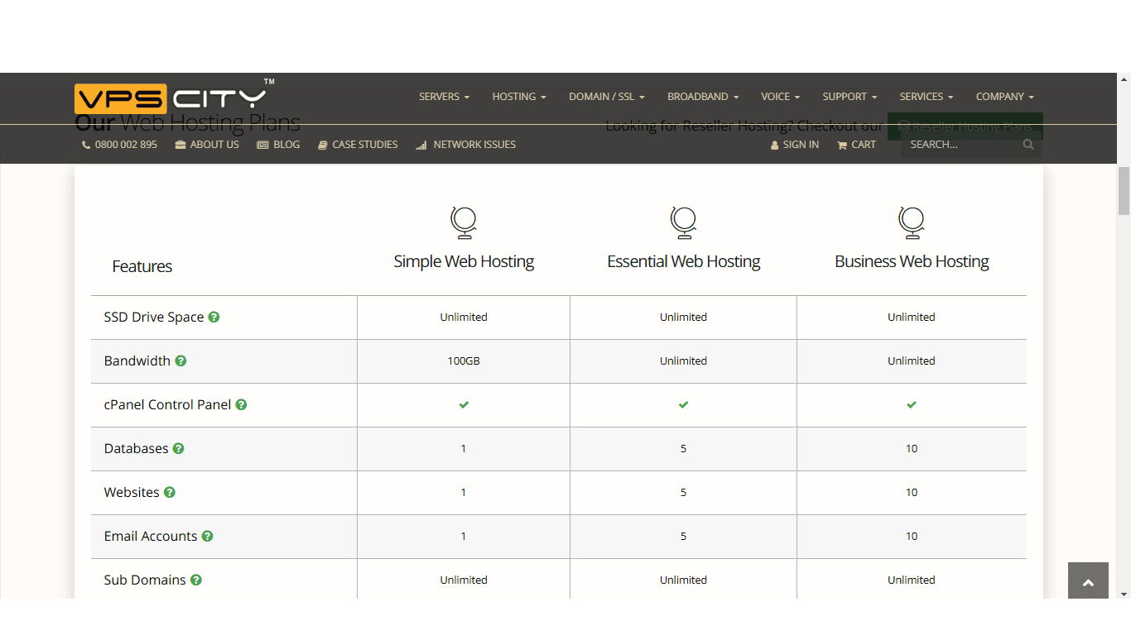The image size is (1131, 635).
Task: Open the Support dropdown menu
Action: click(x=849, y=97)
